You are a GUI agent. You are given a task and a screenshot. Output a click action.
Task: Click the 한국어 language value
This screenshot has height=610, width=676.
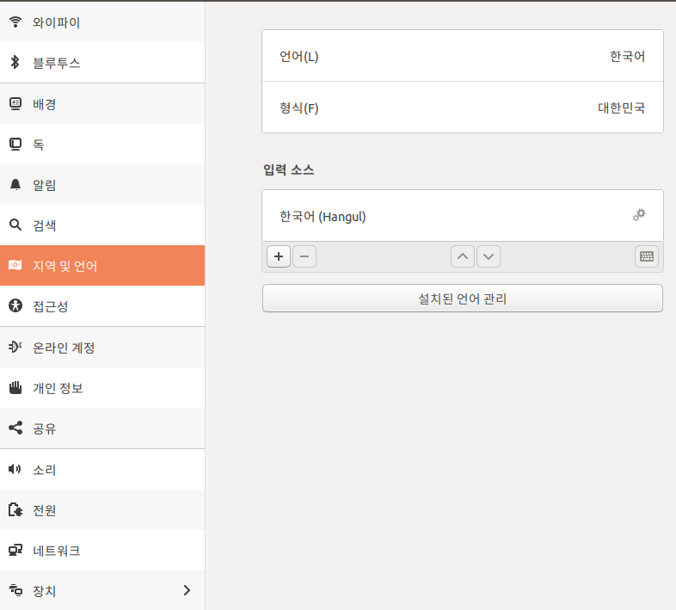pyautogui.click(x=627, y=56)
